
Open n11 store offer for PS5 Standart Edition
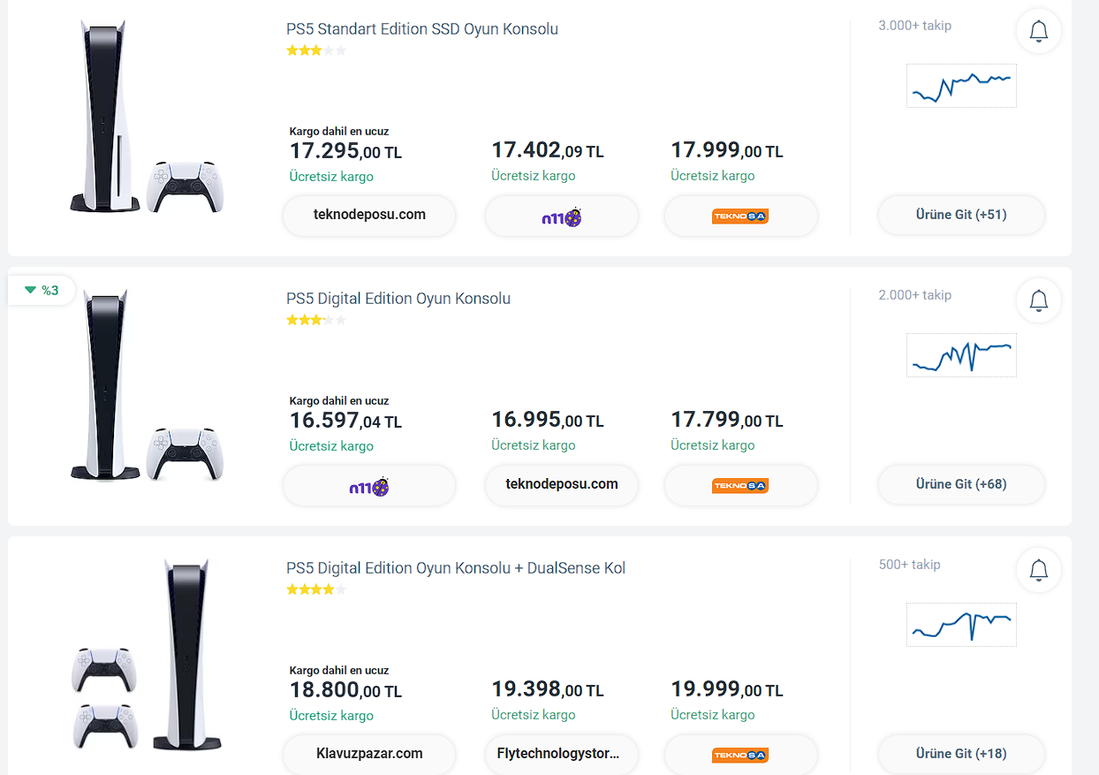pos(562,217)
